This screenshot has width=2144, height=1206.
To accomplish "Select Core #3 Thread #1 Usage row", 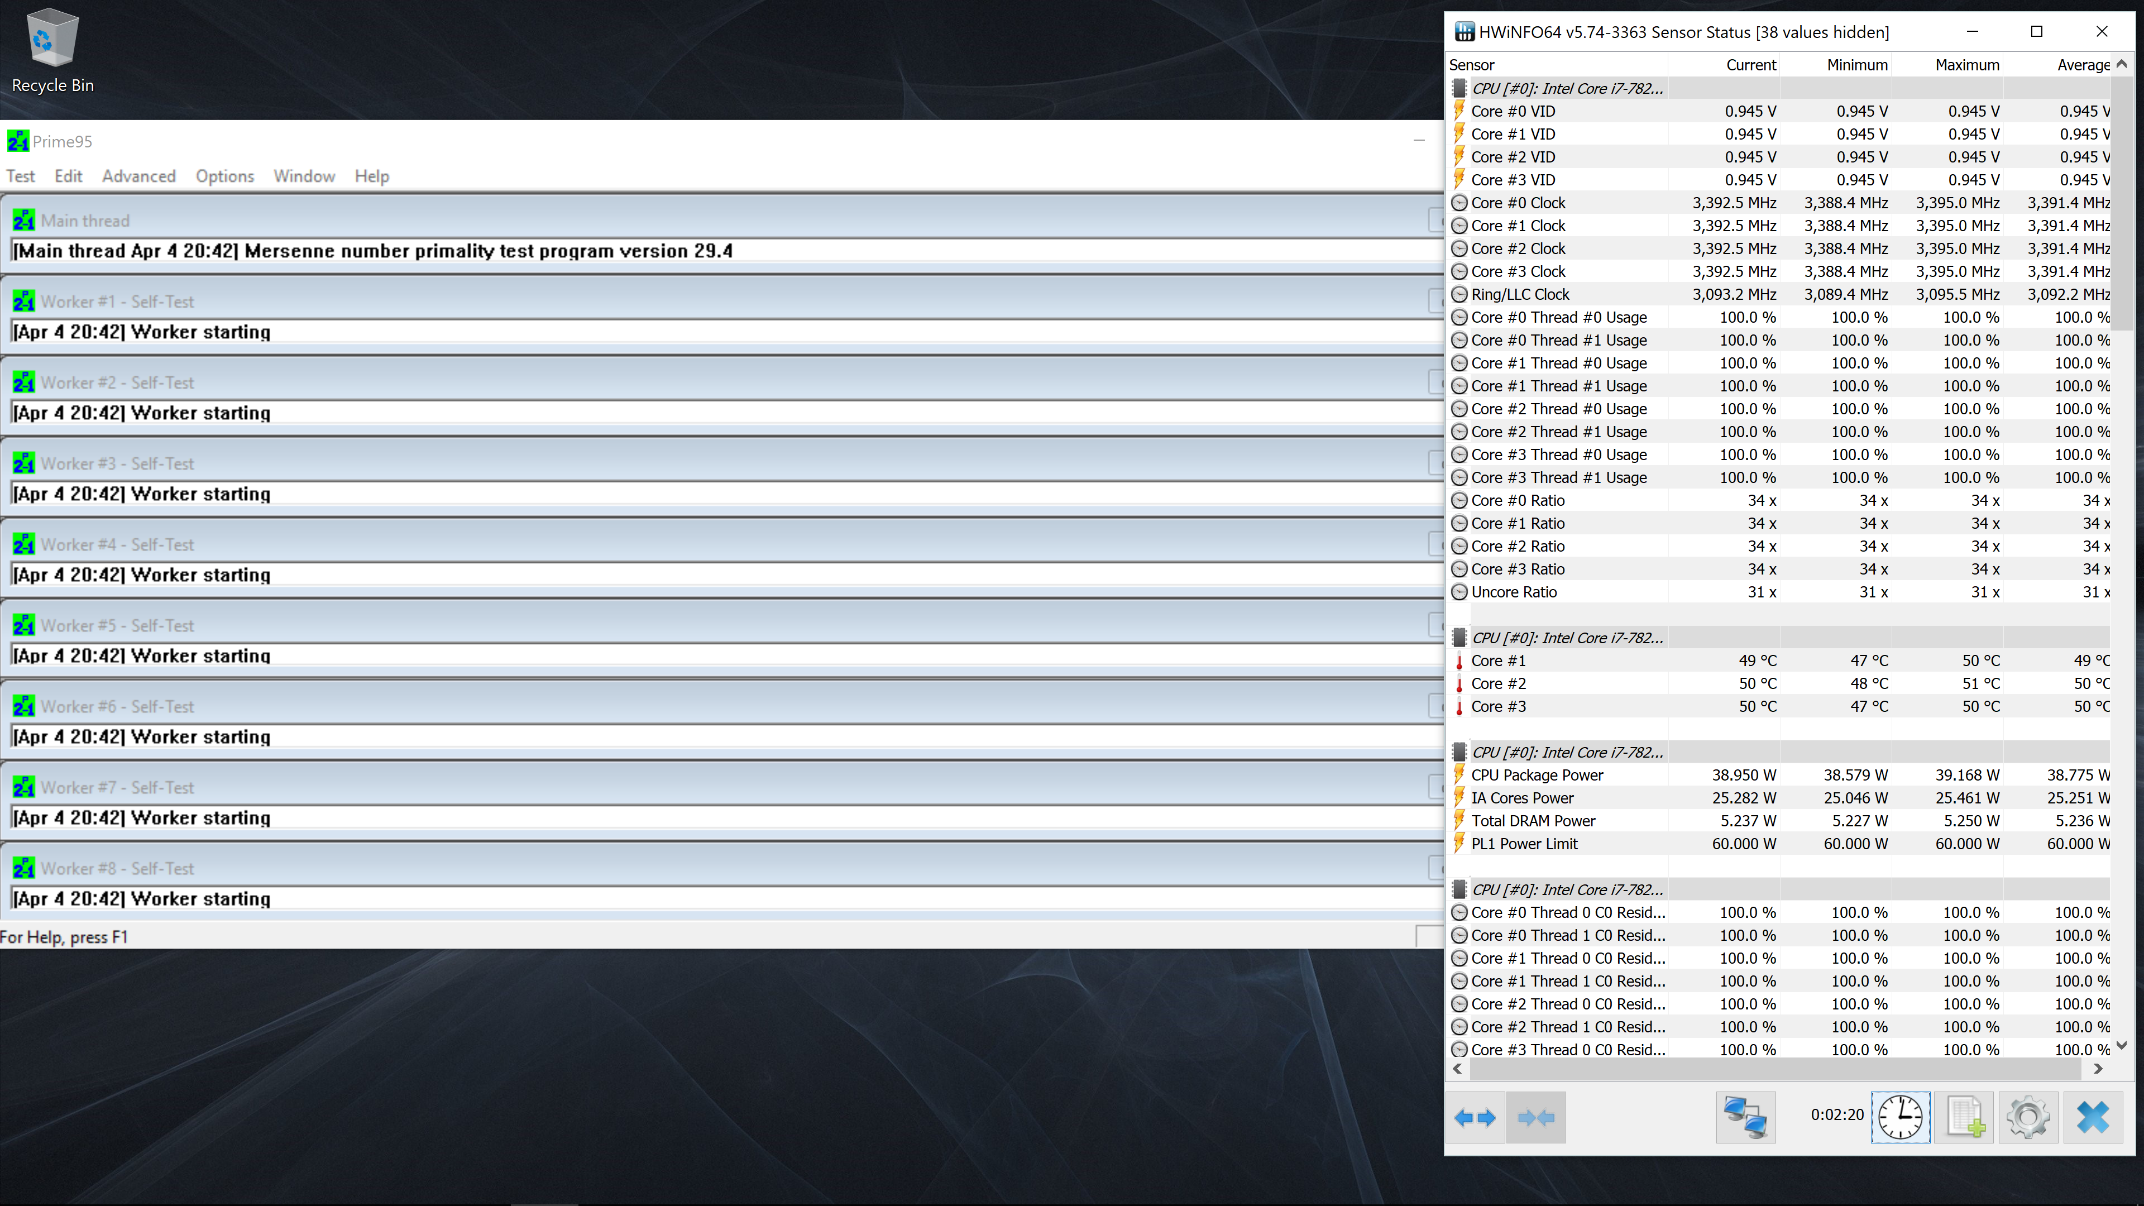I will pos(1779,478).
